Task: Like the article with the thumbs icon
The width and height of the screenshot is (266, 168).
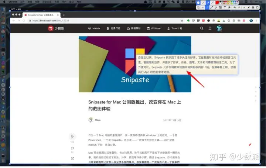Action: tap(72, 137)
